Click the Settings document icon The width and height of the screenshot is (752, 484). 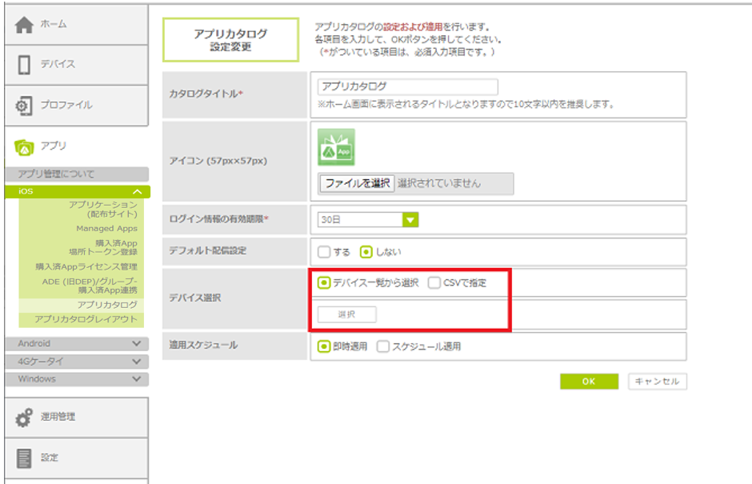coord(24,458)
